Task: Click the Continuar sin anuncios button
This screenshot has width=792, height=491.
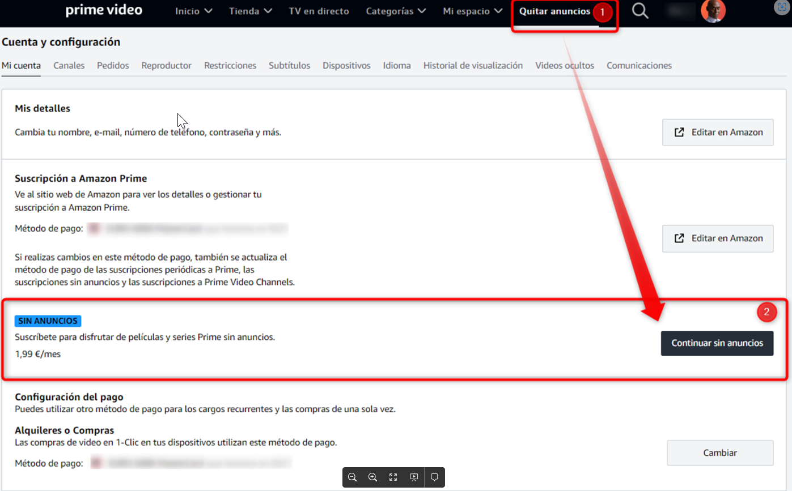Action: point(717,343)
